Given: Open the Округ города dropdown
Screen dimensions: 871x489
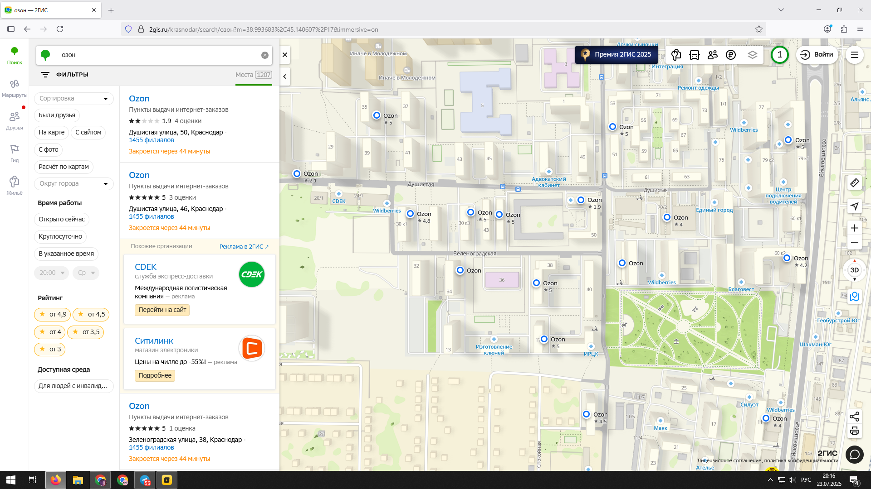Looking at the screenshot, I should coord(73,184).
